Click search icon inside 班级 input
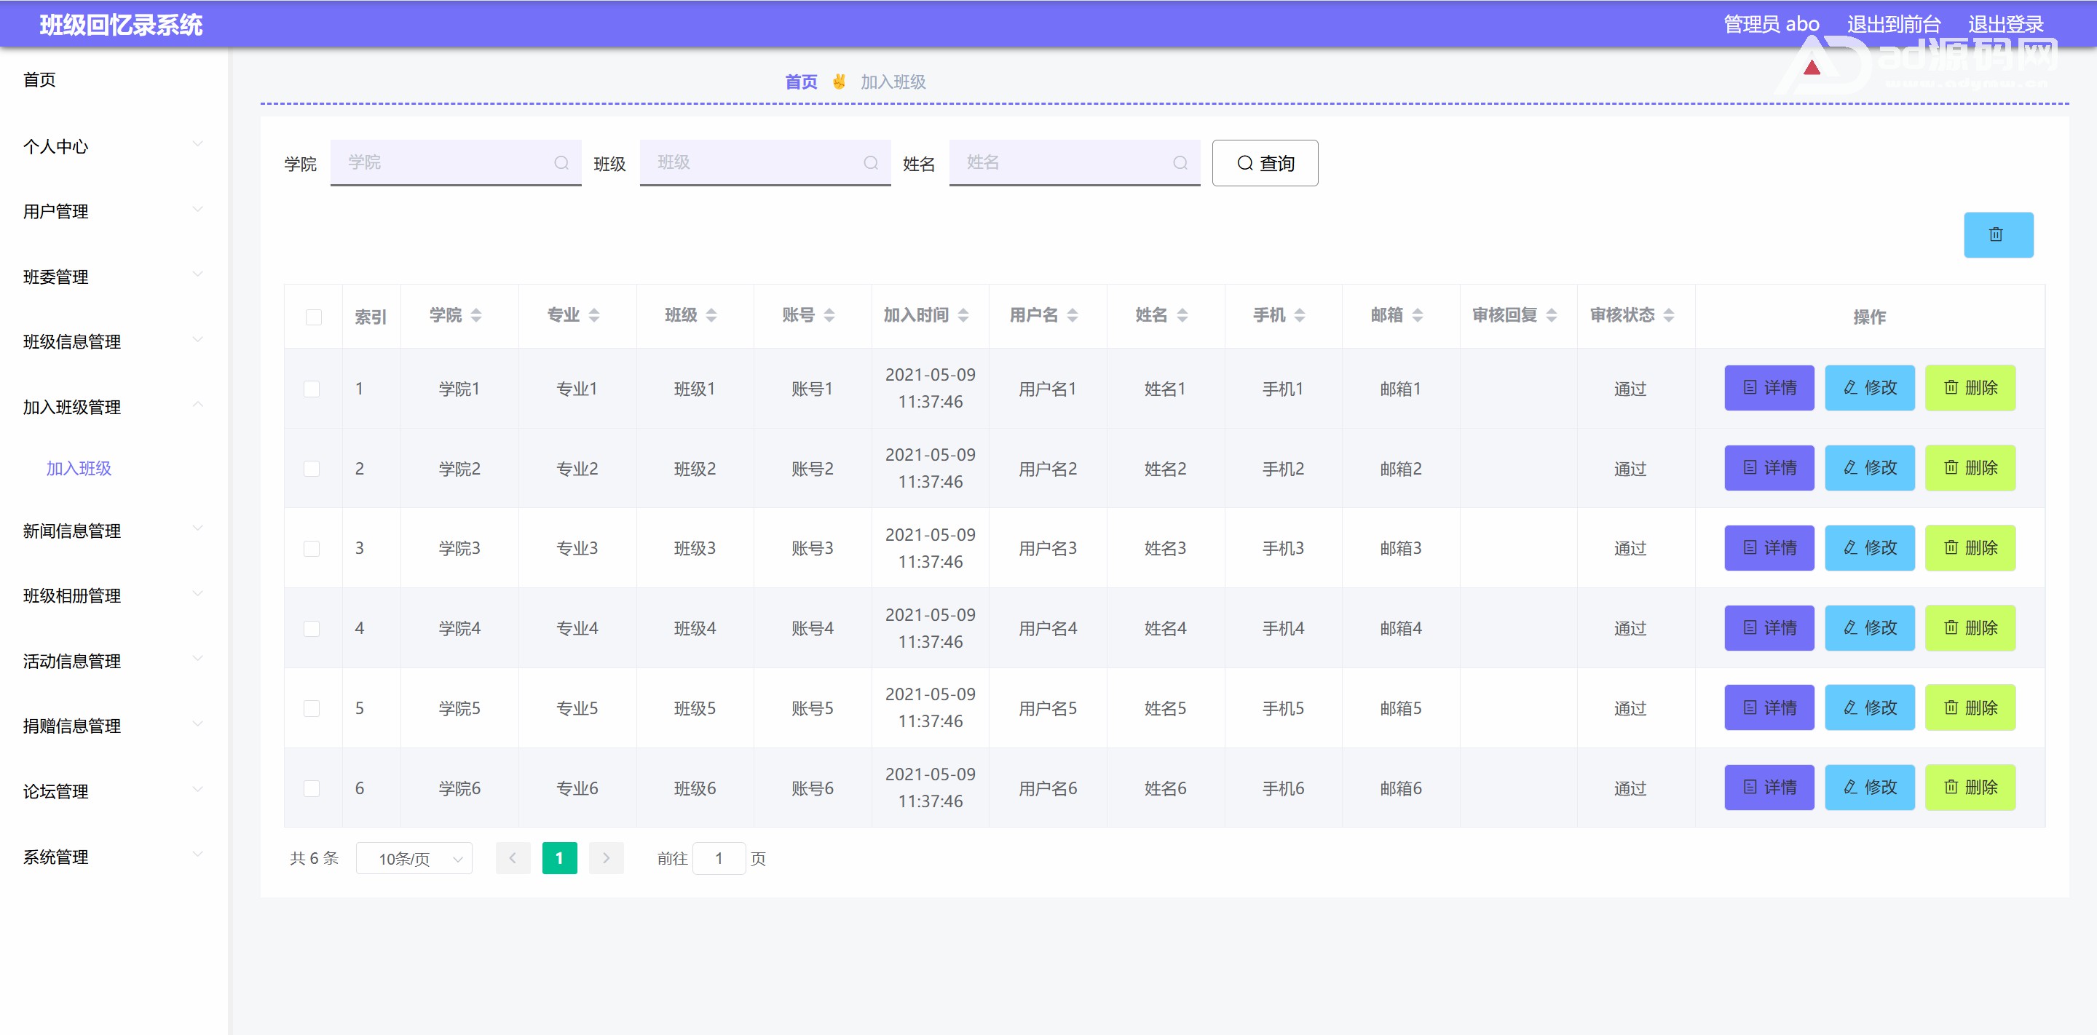Image resolution: width=2097 pixels, height=1035 pixels. (870, 163)
